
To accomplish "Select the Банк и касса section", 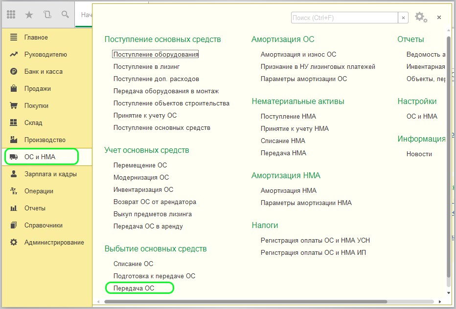I will point(43,71).
